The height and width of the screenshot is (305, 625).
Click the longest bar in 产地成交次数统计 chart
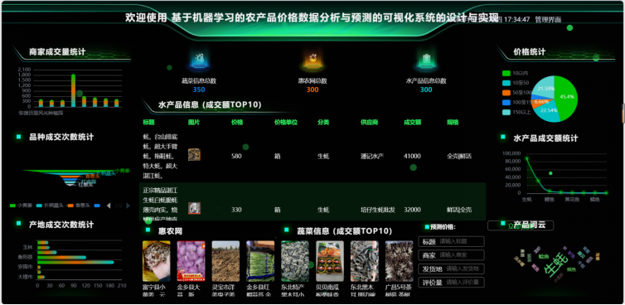pos(75,262)
